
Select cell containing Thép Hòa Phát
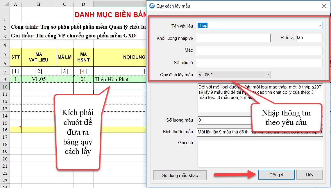[119, 79]
